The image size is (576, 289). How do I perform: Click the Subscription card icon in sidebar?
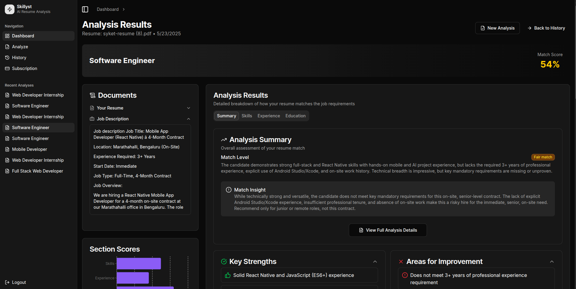[x=7, y=68]
